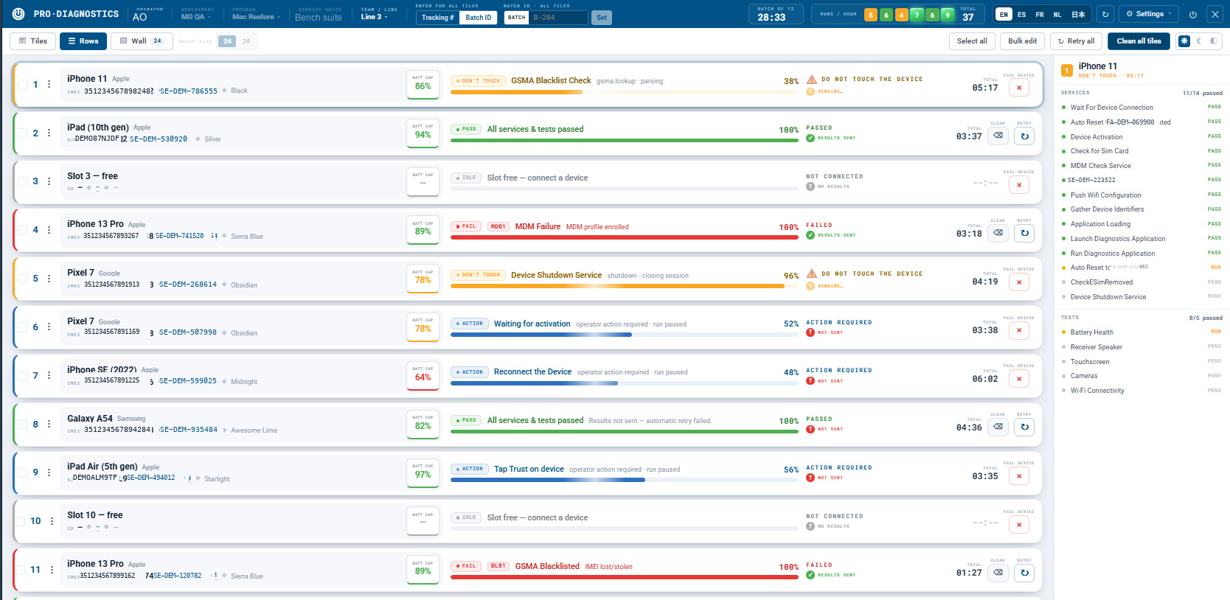Screen dimensions: 1230x600
Task: Click the Pro-Diagnostics power logo icon
Action: (18, 14)
